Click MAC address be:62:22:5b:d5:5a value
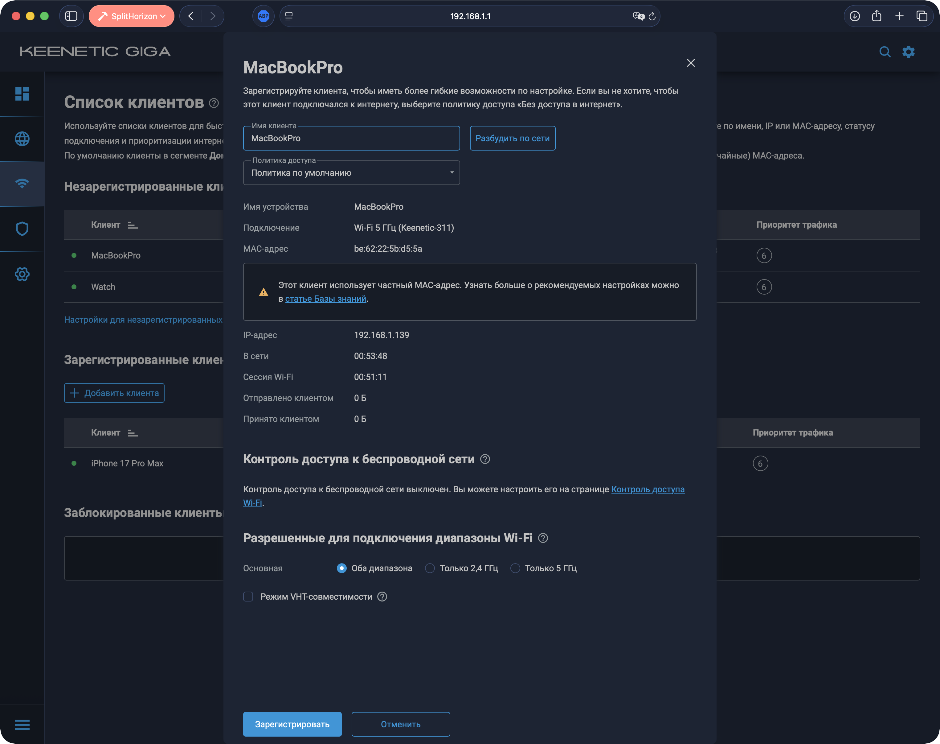 (388, 249)
